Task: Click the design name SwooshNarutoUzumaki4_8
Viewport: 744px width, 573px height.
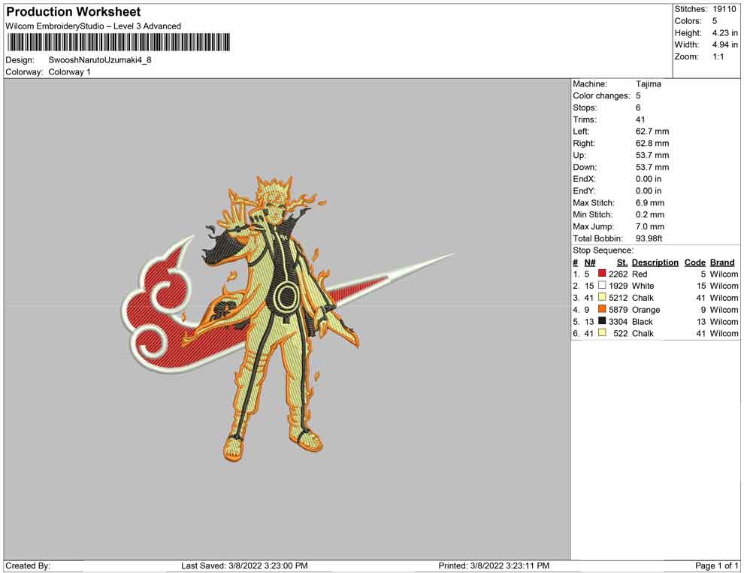Action: tap(100, 60)
